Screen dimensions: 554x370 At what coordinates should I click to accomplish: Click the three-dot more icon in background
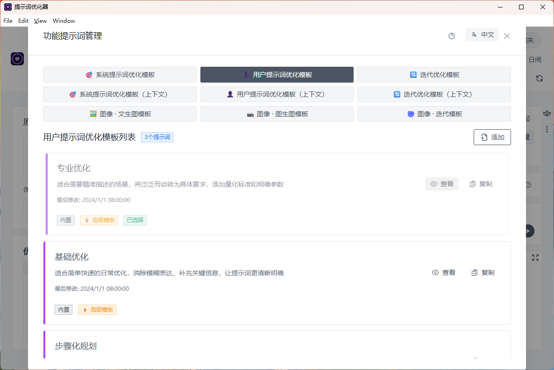pyautogui.click(x=547, y=129)
